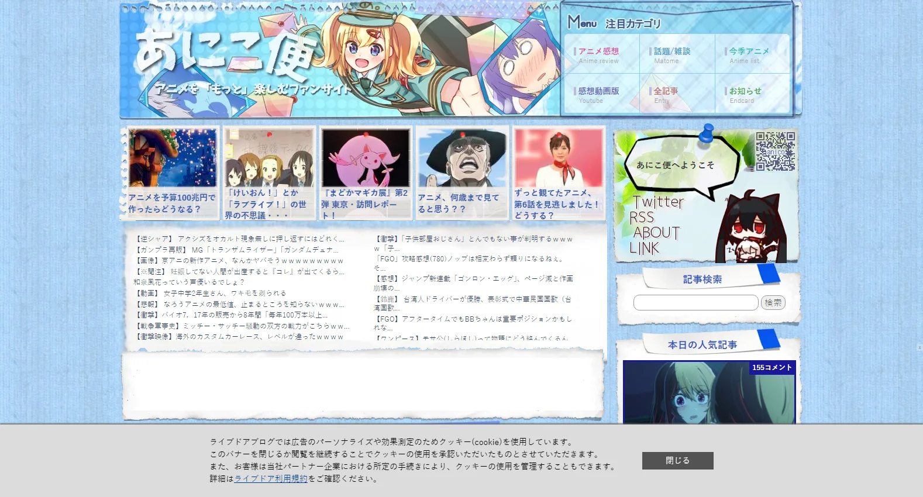Close the ad with the small x
This screenshot has width=923, height=497.
tap(919, 348)
